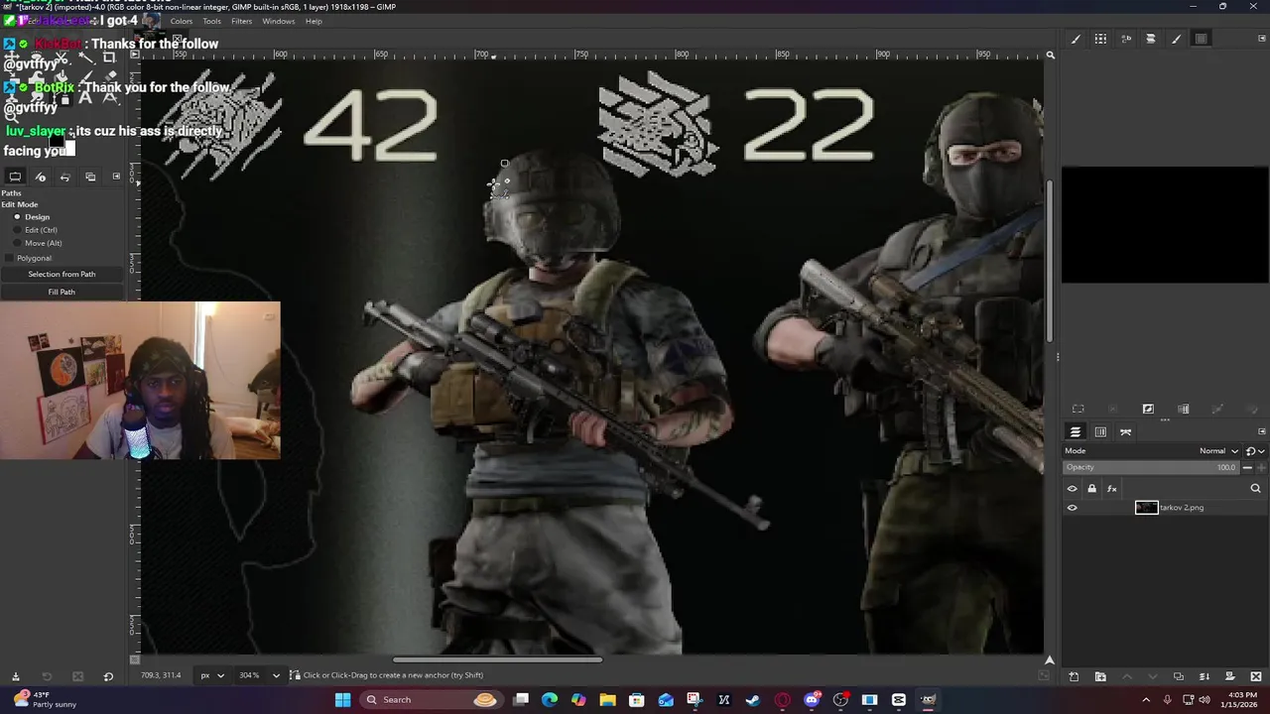This screenshot has height=714, width=1270.
Task: Switch to the Channels tab
Action: point(1100,431)
